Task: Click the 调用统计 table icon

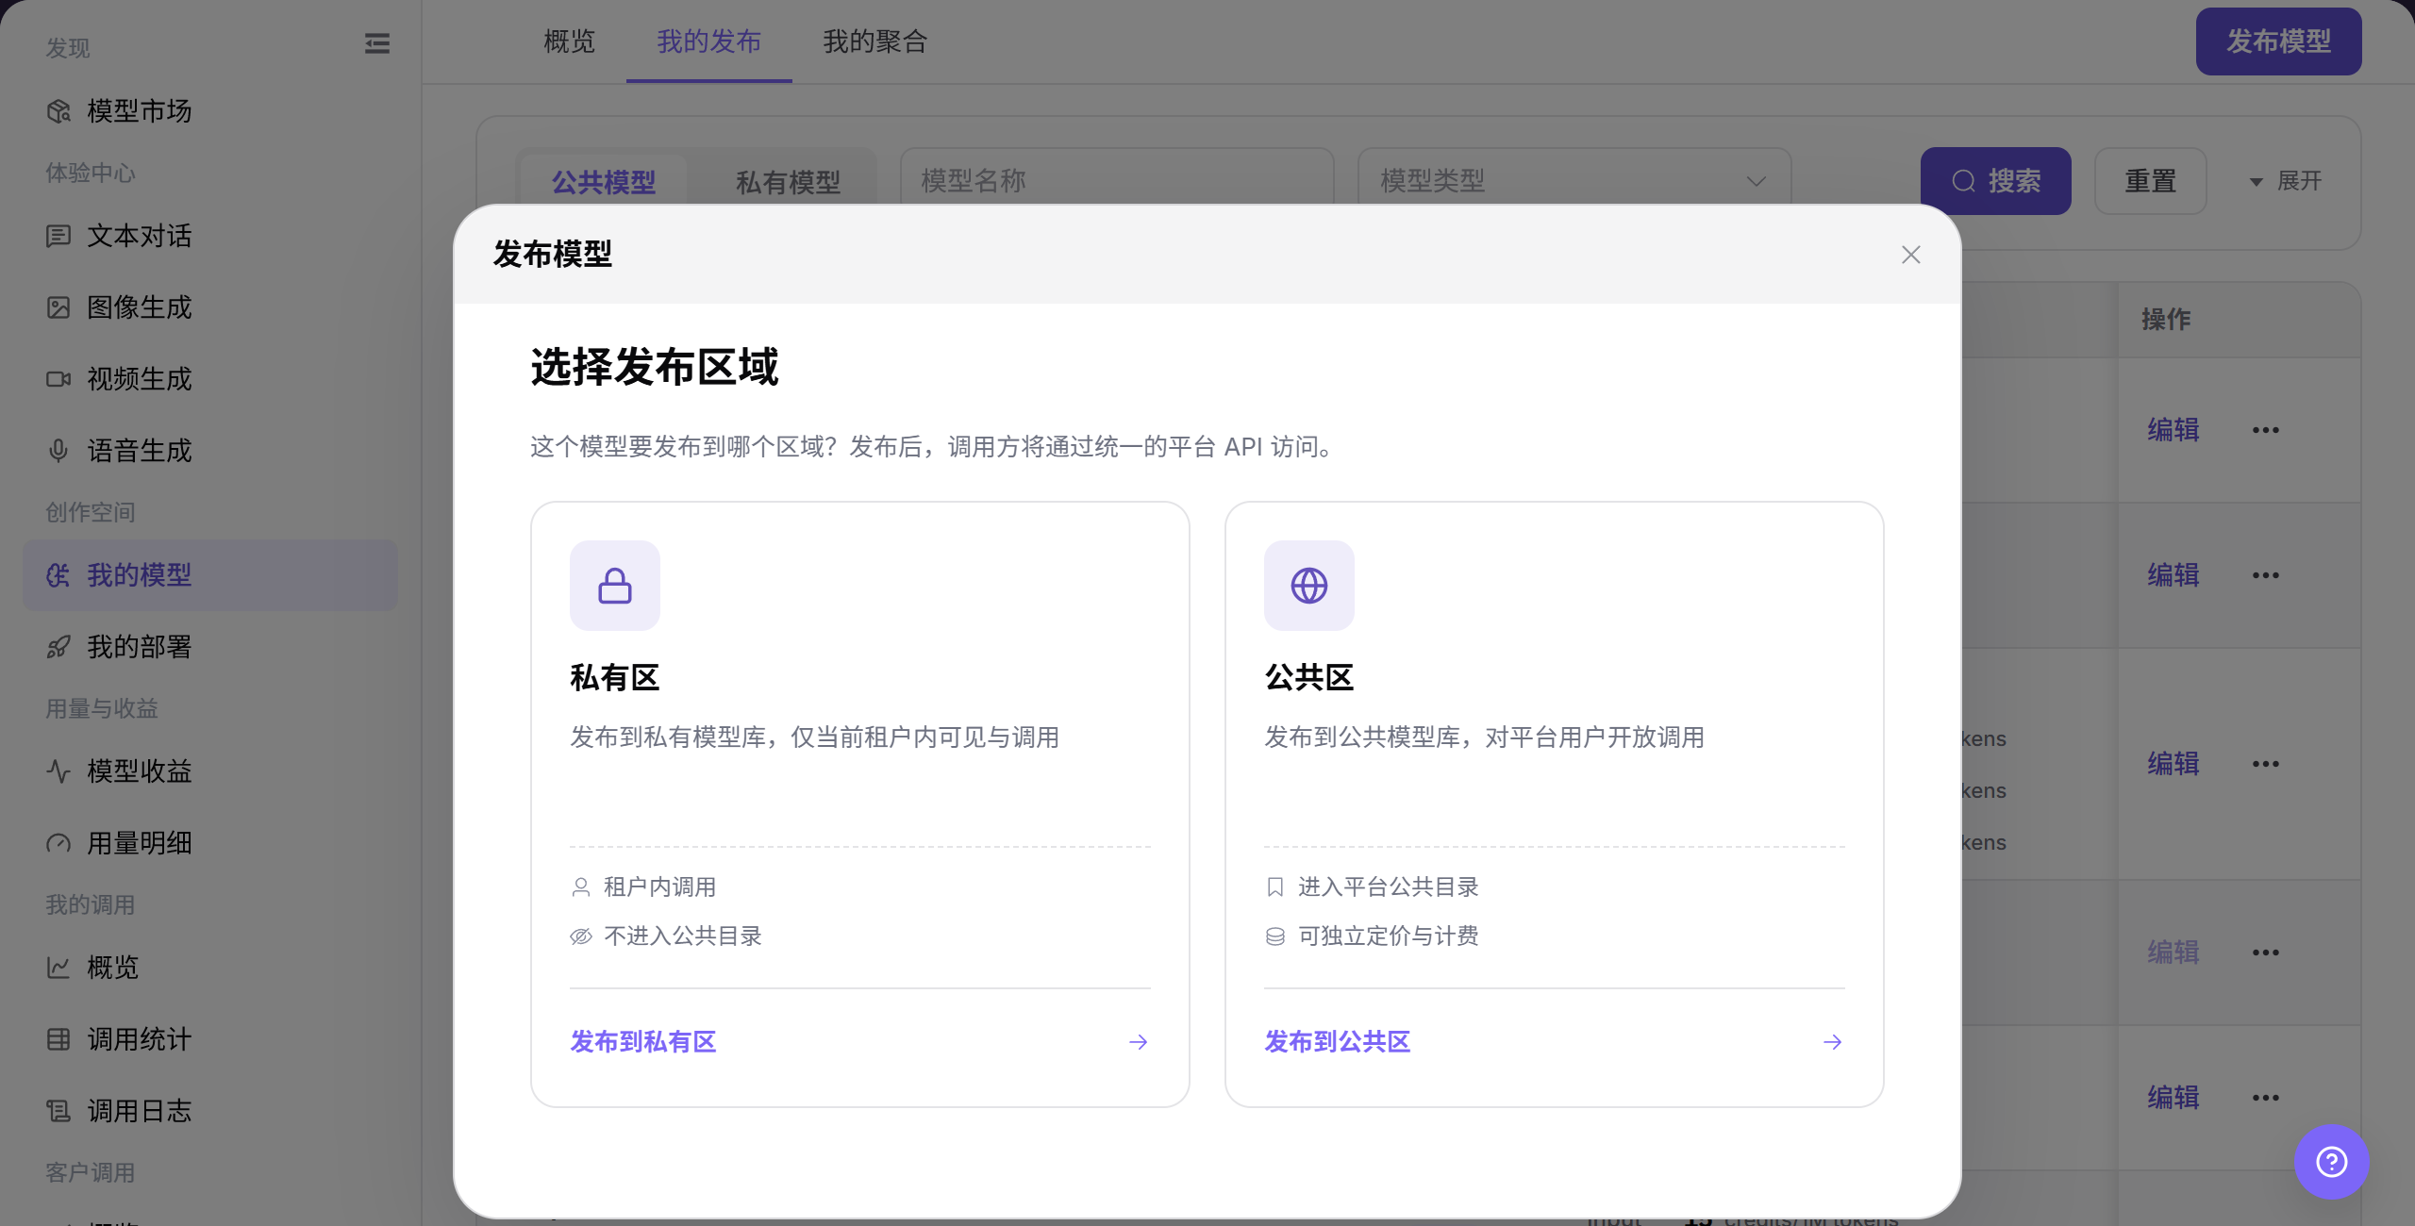Action: pyautogui.click(x=58, y=1039)
